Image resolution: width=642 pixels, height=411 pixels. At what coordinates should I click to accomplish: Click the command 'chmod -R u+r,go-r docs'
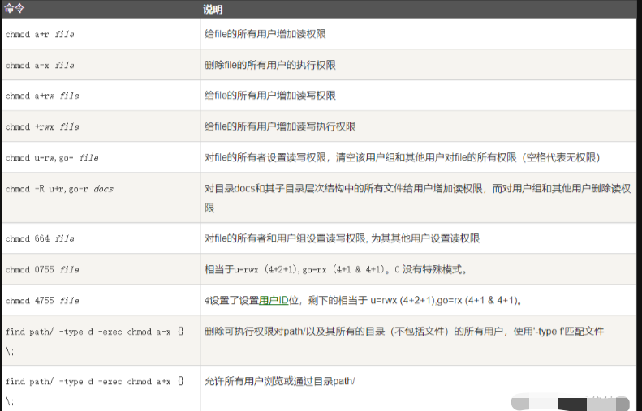point(59,189)
